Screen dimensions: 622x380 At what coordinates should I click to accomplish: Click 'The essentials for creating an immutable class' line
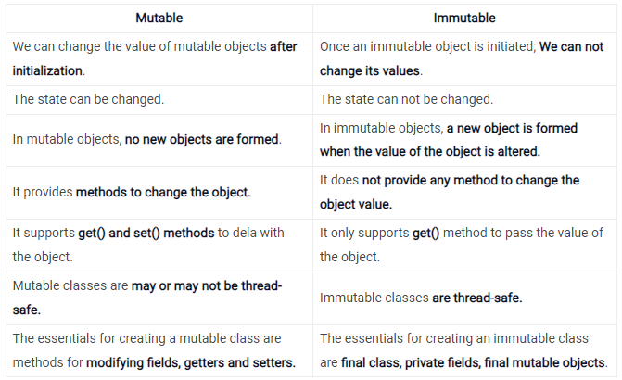coord(454,338)
